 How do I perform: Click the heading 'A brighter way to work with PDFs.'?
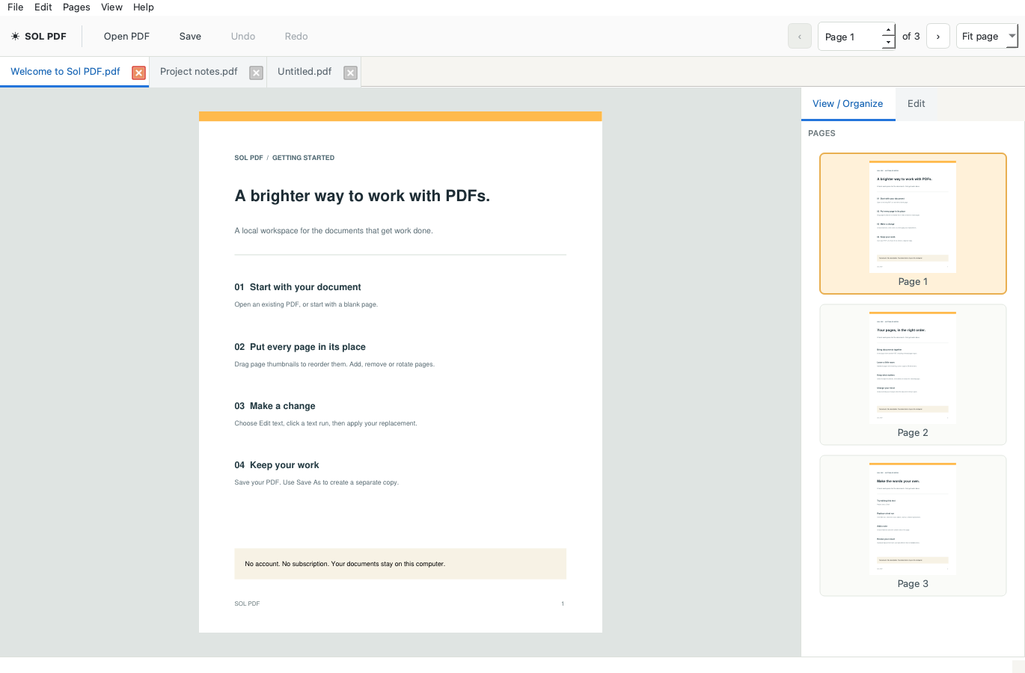pos(362,196)
